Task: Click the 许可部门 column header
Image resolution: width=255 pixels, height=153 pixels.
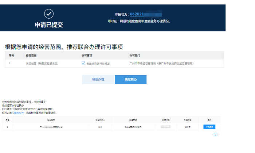Action: [x=135, y=56]
